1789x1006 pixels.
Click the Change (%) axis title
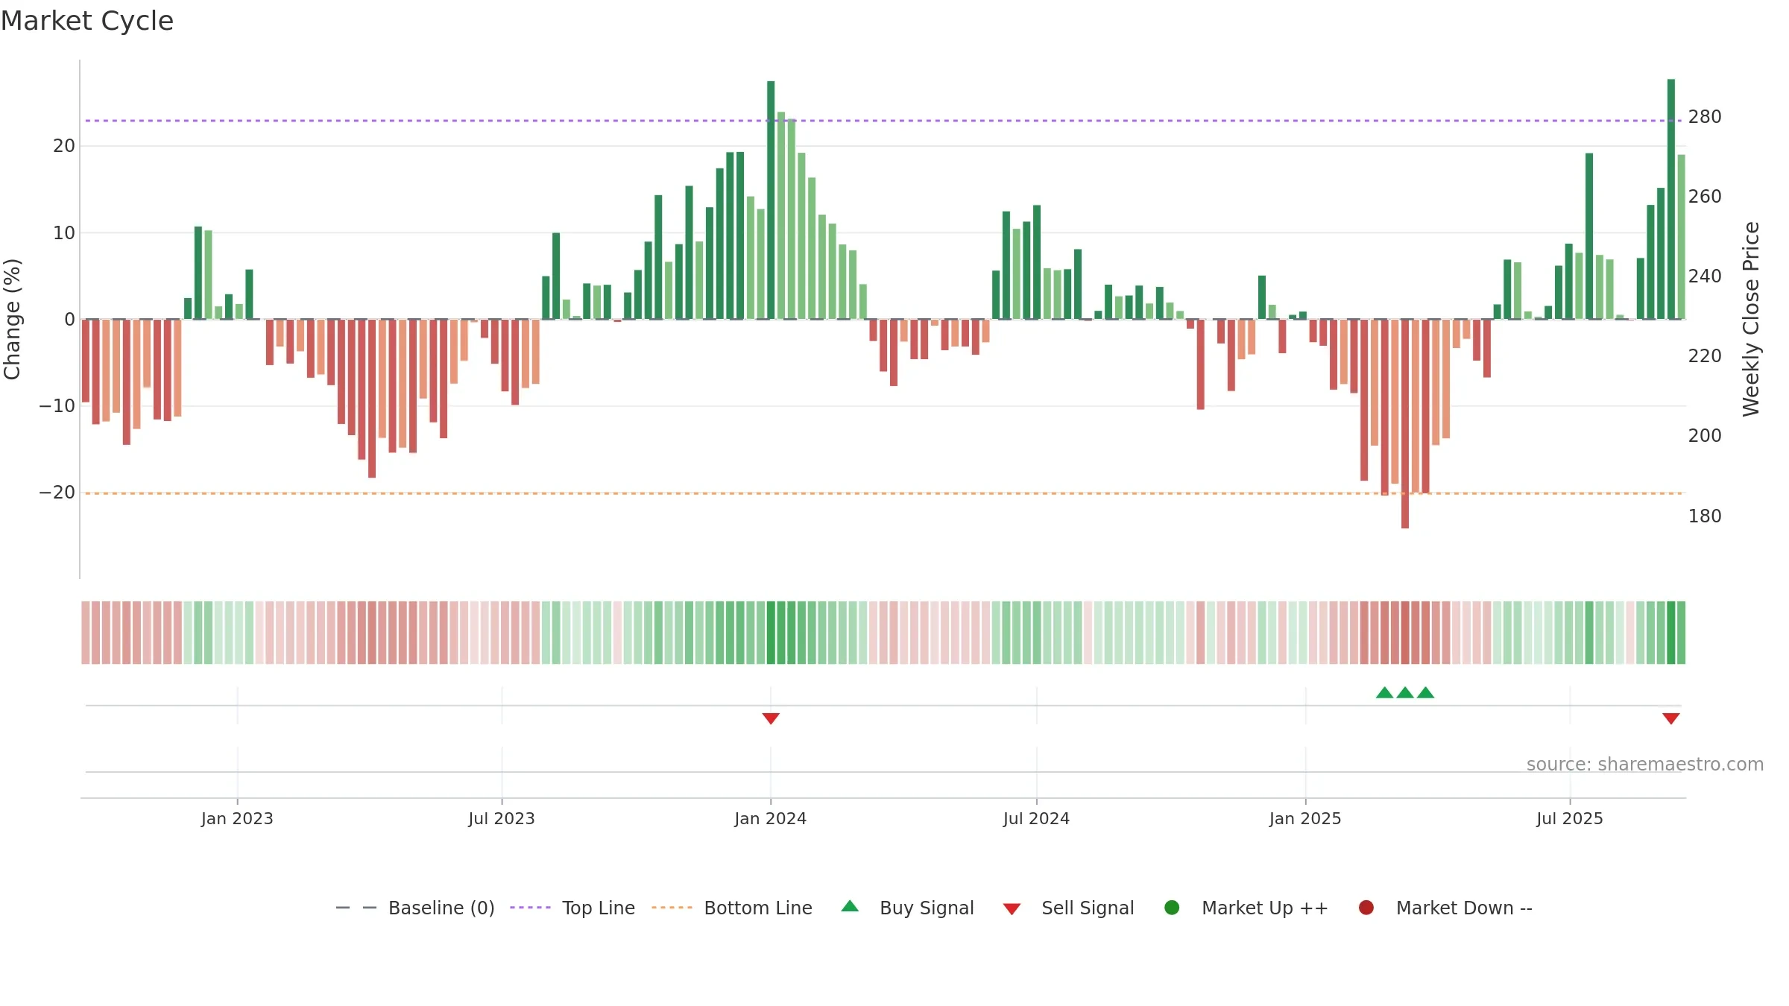pyautogui.click(x=13, y=319)
